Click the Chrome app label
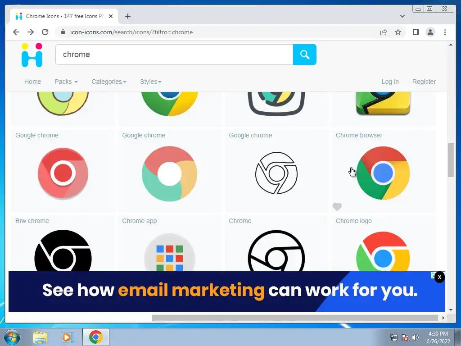The width and height of the screenshot is (461, 346). (x=140, y=221)
